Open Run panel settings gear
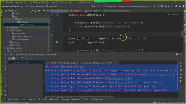Screen dimensions: 186x104 (177, 54)
